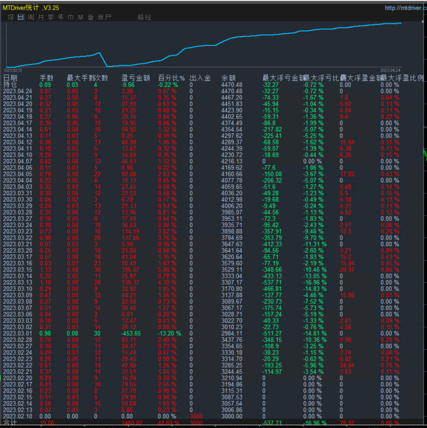
Task: Click the 路径 path button
Action: (144, 17)
